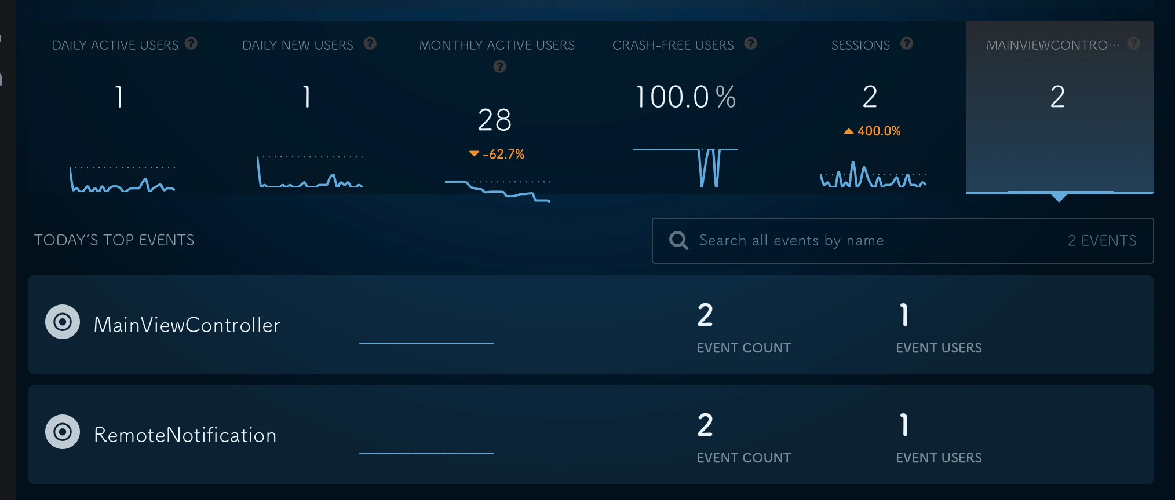Click the 100.0% crash-free value
This screenshot has width=1175, height=500.
[x=685, y=97]
